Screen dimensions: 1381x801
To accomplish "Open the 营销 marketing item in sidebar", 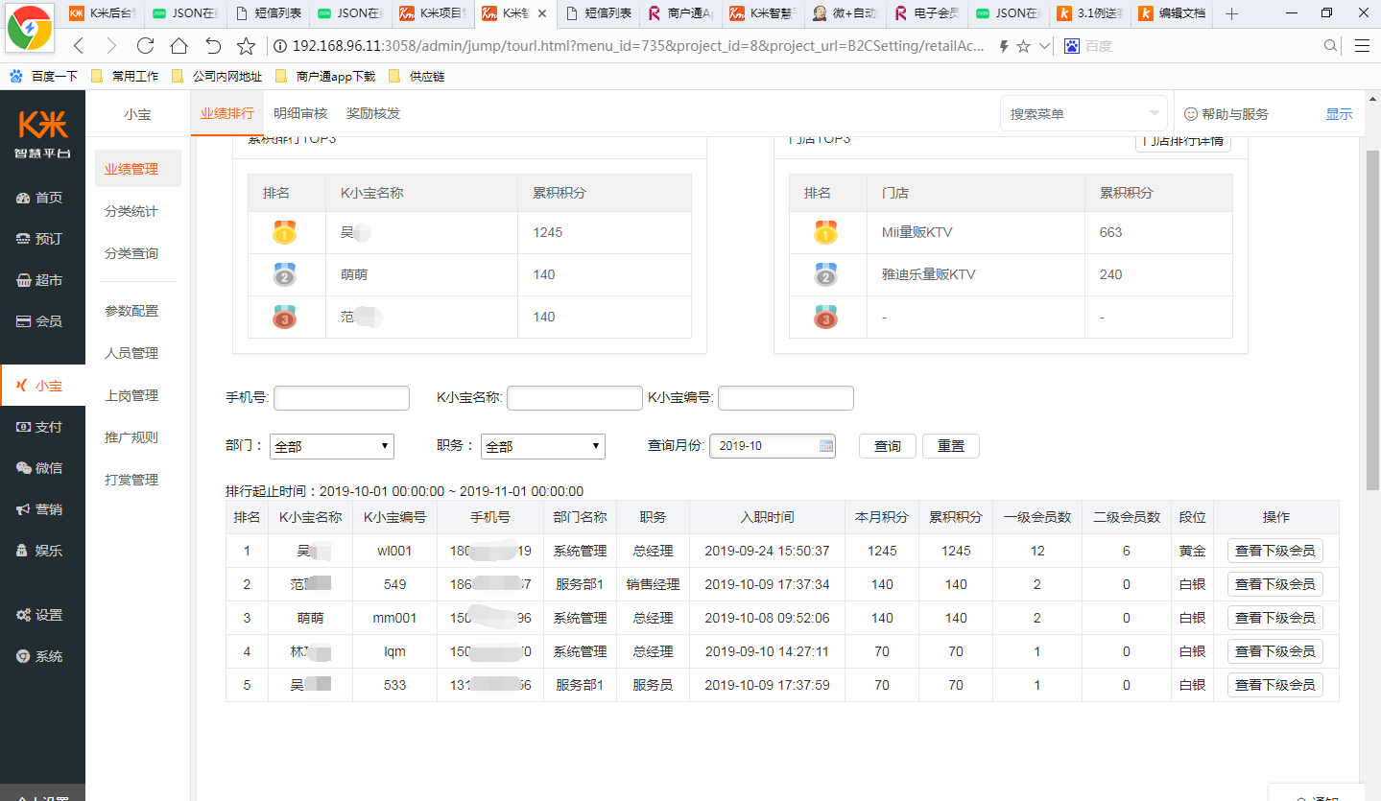I will (x=42, y=509).
